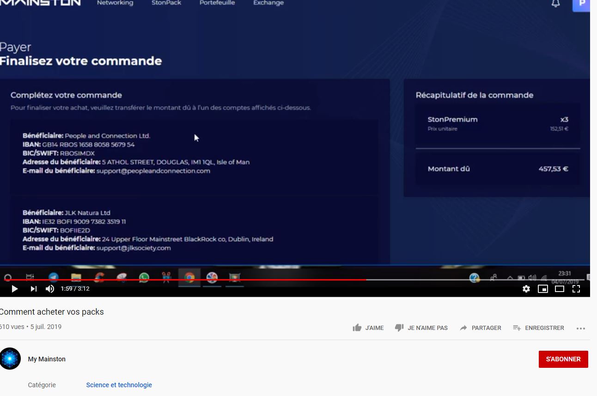597x396 pixels.
Task: Play the paused video
Action: [x=14, y=289]
